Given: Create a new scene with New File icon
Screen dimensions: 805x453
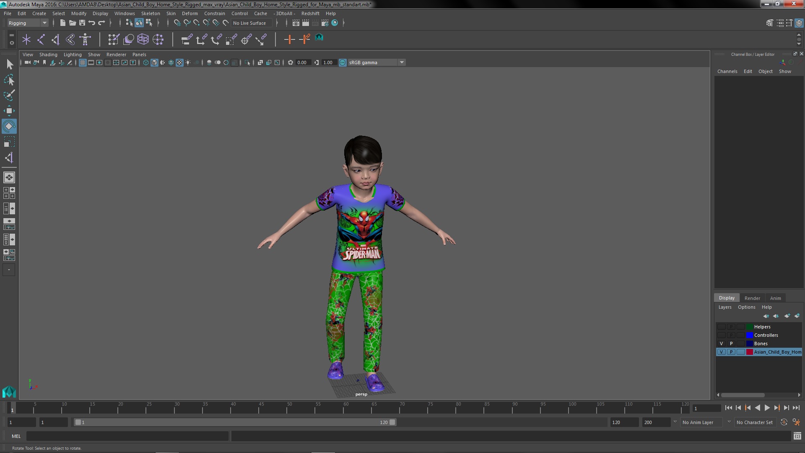Looking at the screenshot, I should (62, 23).
